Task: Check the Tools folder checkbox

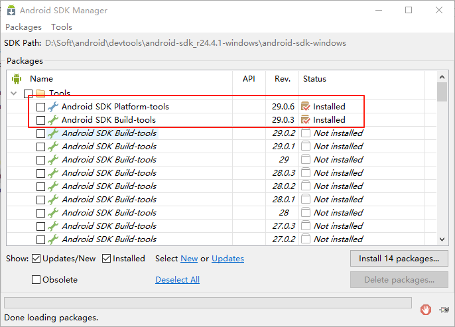Action: (x=28, y=94)
